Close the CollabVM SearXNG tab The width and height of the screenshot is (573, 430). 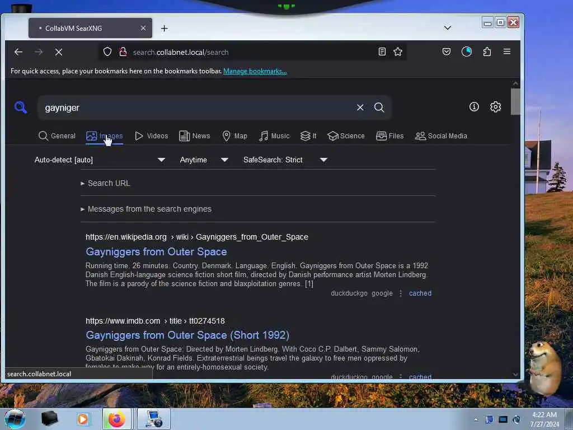pos(143,28)
